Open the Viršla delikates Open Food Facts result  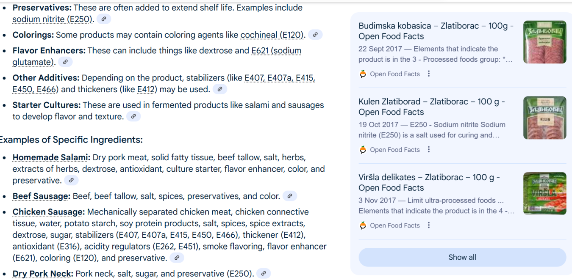[429, 182]
